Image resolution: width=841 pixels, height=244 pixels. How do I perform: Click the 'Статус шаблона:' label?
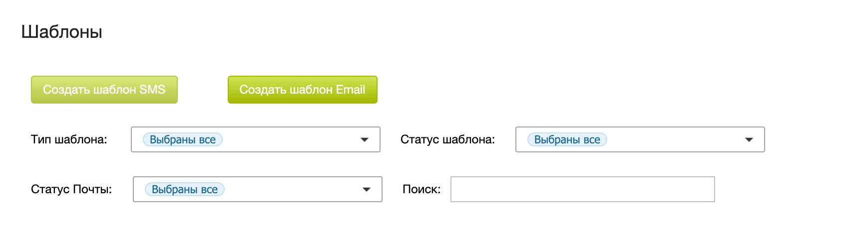click(447, 139)
